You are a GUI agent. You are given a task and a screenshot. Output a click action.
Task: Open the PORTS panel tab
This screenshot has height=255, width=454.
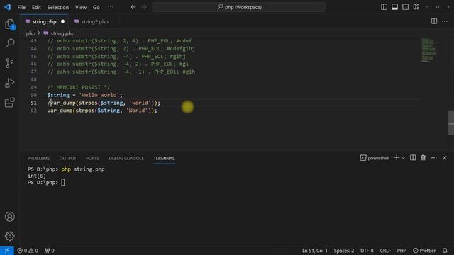point(92,159)
